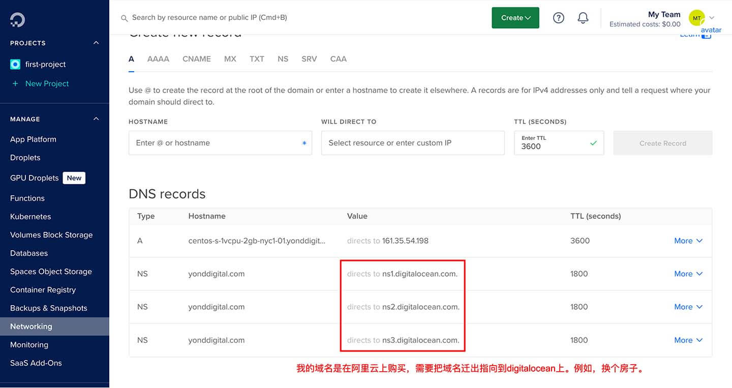732x388 pixels.
Task: Click the search by resource name field
Action: point(209,18)
